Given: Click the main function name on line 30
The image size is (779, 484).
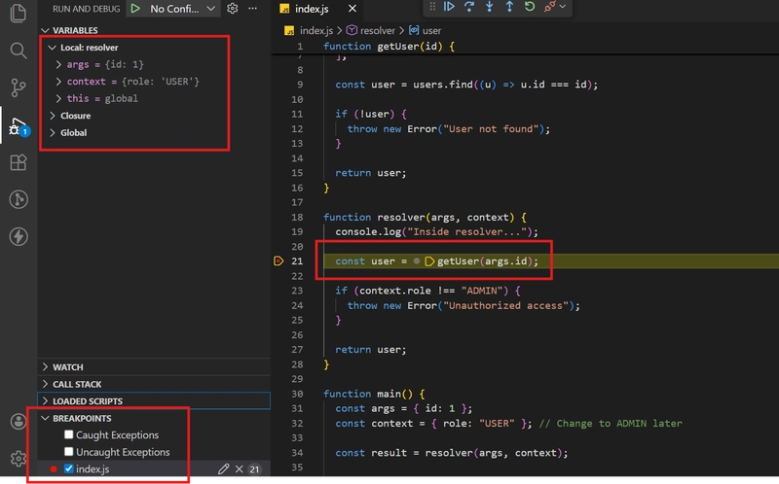Looking at the screenshot, I should 389,394.
